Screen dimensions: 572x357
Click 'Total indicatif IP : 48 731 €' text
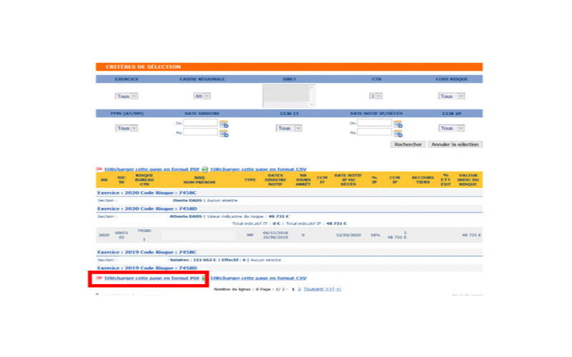coord(316,223)
